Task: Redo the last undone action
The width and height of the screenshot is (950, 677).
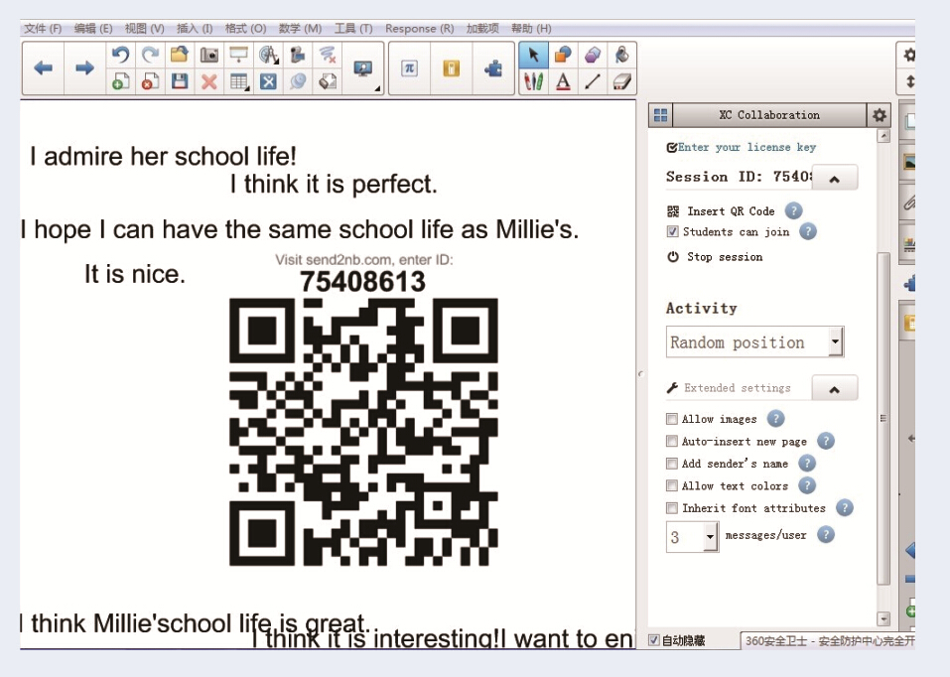Action: (150, 55)
